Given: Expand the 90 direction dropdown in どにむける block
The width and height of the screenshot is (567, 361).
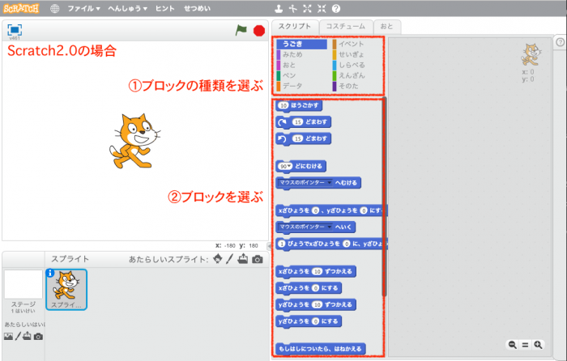Looking at the screenshot, I should 289,166.
